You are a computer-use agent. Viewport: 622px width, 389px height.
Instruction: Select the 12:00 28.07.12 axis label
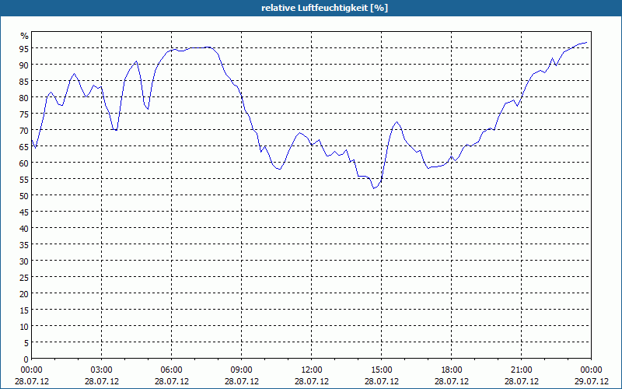coord(312,376)
